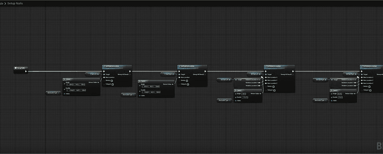The width and height of the screenshot is (383, 154).
Task: Click execution output pin of C Nail Left's SetRelativeLocation
Action: [x=130, y=71]
